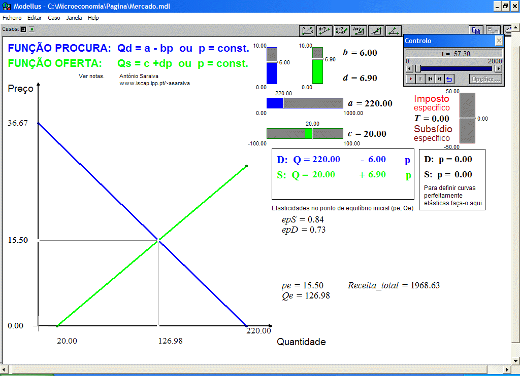
Task: Click the copy window icon in toolbar
Action: coord(476,30)
